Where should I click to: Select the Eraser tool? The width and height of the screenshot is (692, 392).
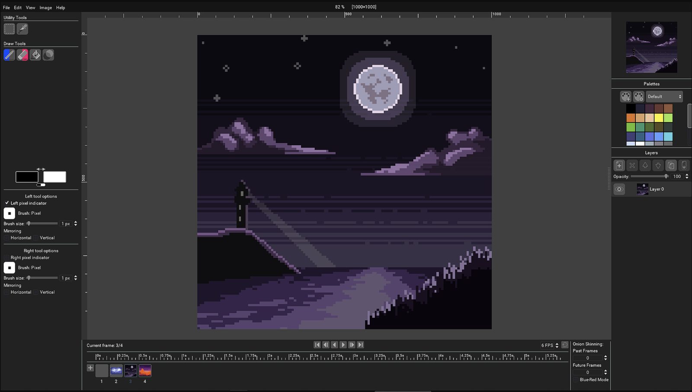pos(22,55)
